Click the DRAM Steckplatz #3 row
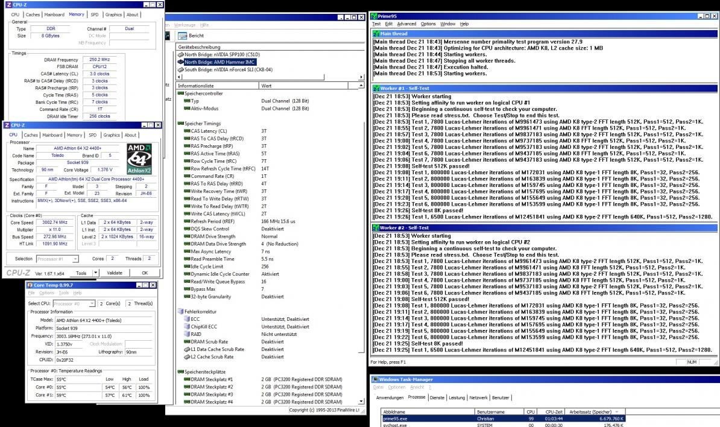The image size is (720, 427). 270,394
